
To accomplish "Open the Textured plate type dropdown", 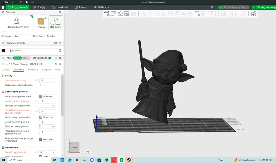I will (x=41, y=27).
